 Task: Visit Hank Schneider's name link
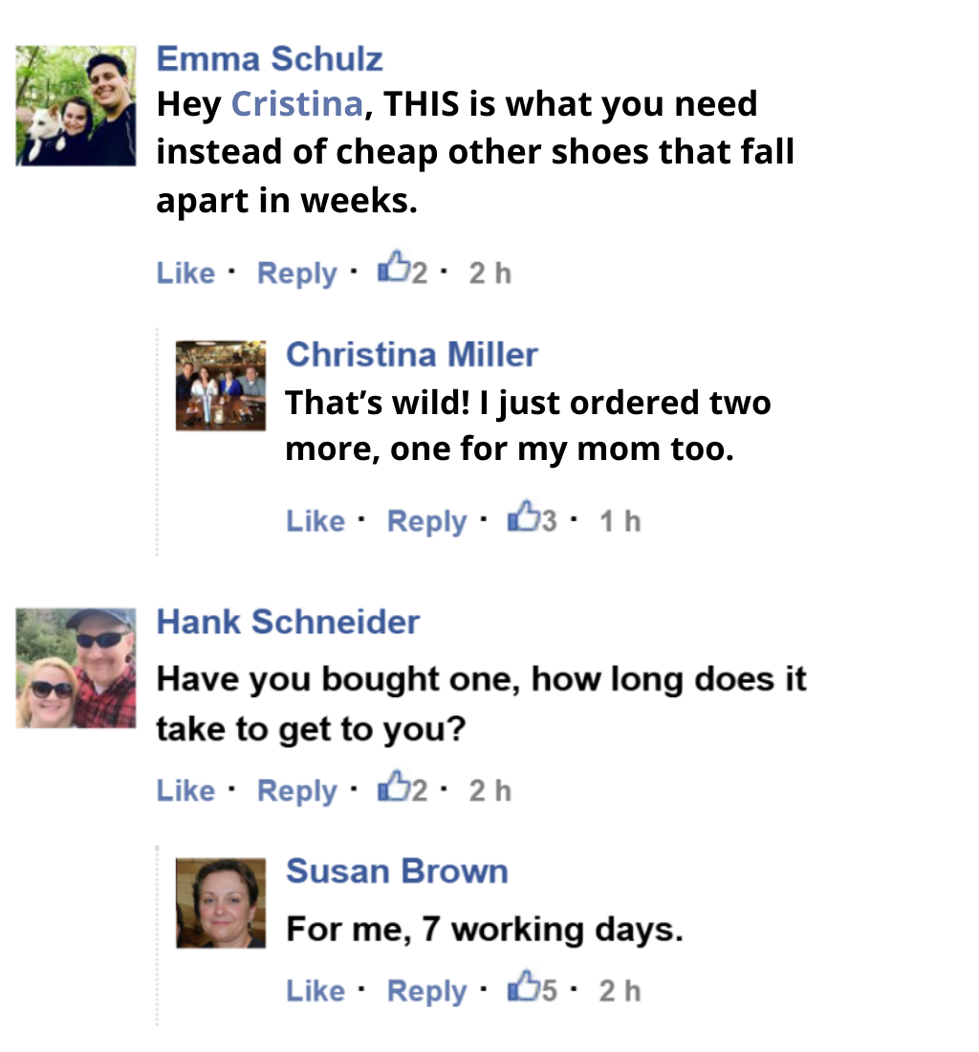click(x=288, y=622)
